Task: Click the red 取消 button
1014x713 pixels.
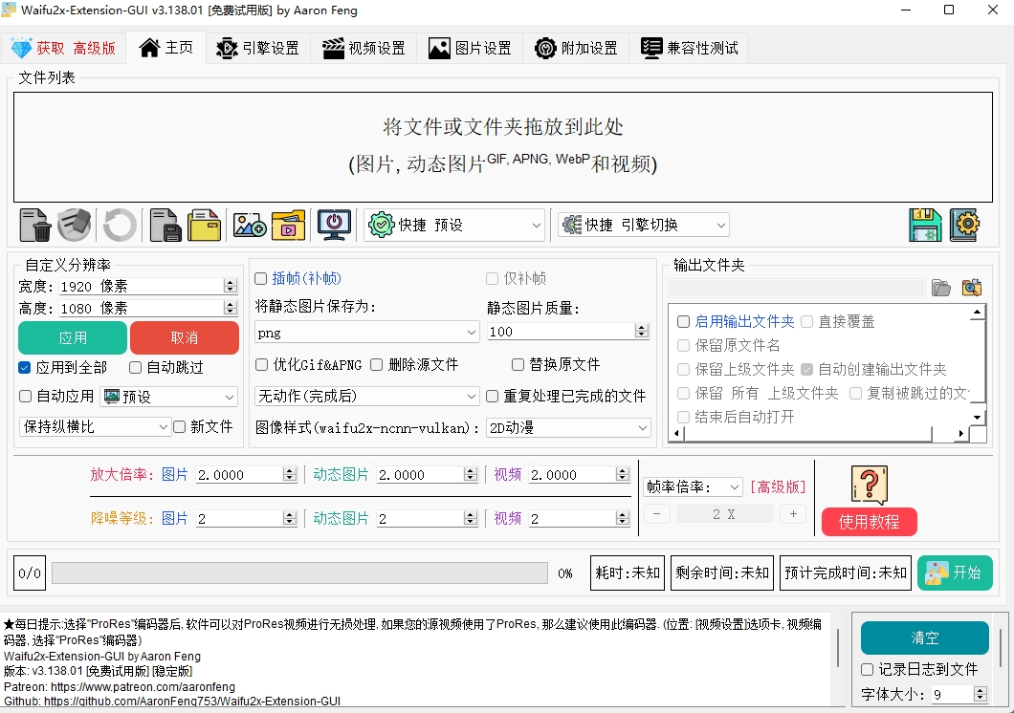Action: point(185,337)
